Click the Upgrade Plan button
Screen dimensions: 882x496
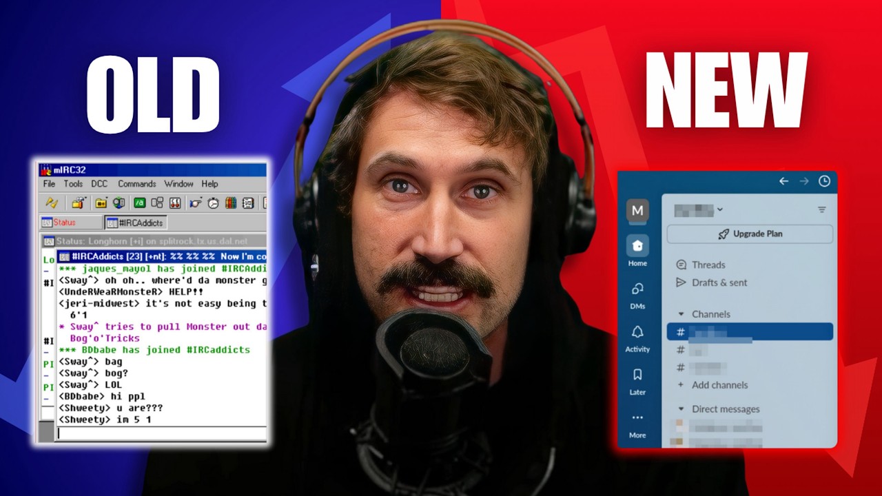click(750, 234)
